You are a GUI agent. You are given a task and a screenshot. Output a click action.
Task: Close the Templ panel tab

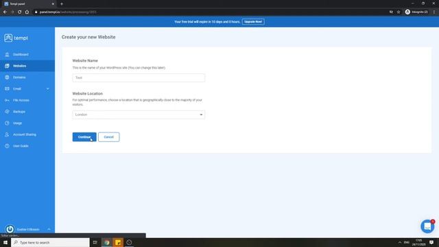(x=53, y=4)
